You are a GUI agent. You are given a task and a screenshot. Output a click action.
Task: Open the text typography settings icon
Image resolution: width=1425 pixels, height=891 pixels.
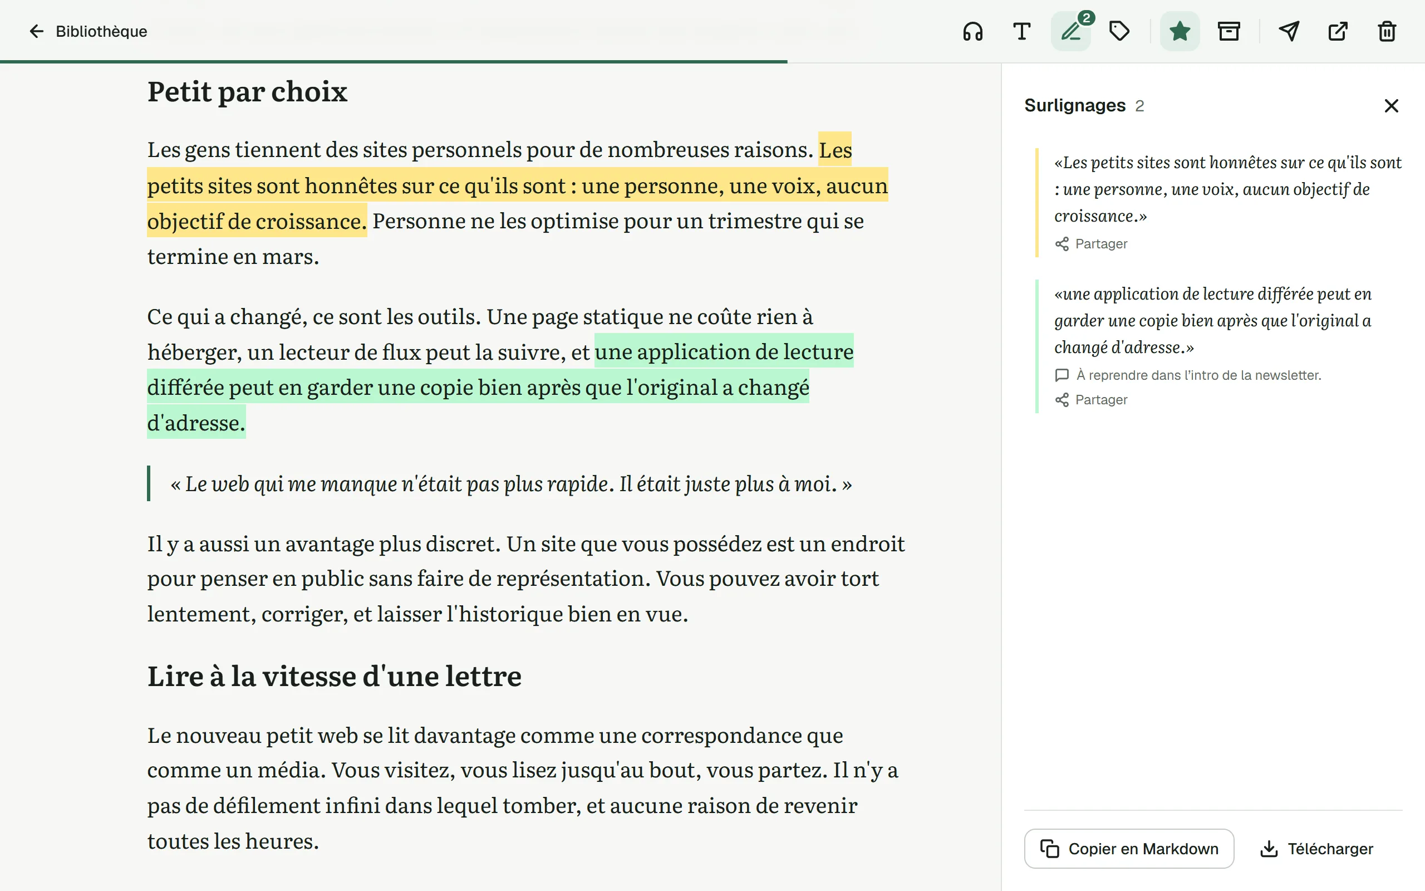pos(1021,31)
